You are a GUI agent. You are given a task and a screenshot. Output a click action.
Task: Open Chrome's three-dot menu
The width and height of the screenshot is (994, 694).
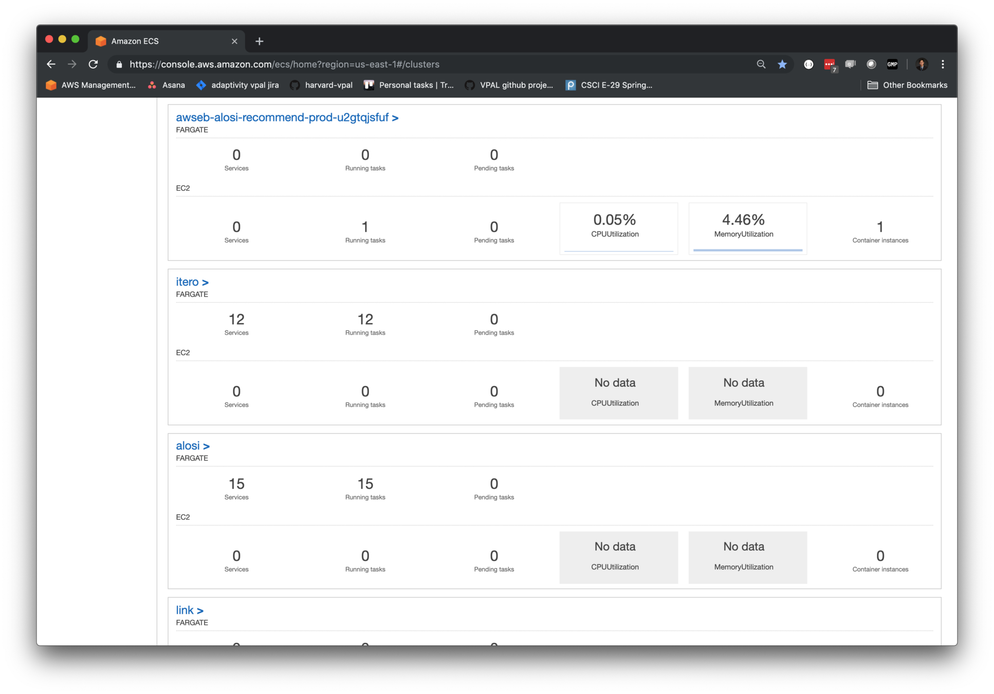tap(943, 64)
